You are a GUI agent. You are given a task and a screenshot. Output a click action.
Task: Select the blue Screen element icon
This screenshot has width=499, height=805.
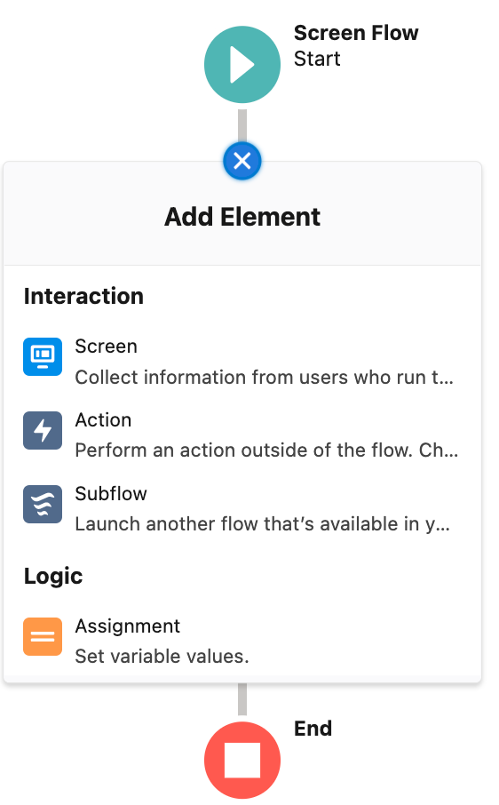click(43, 357)
